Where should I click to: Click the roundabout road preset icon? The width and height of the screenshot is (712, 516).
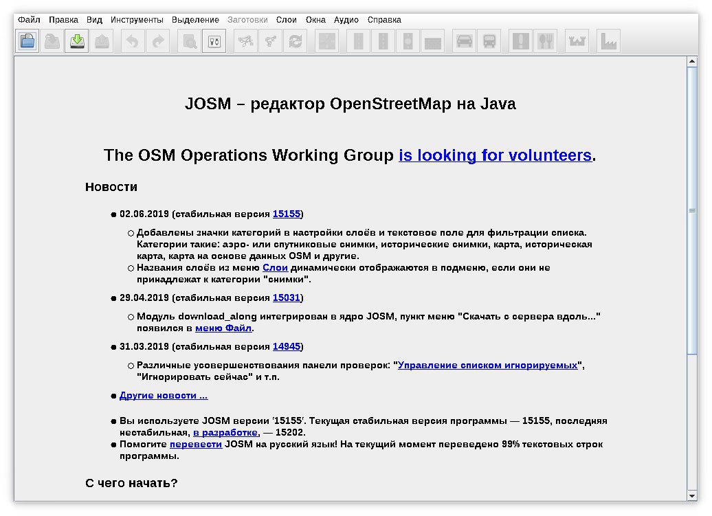(x=408, y=41)
